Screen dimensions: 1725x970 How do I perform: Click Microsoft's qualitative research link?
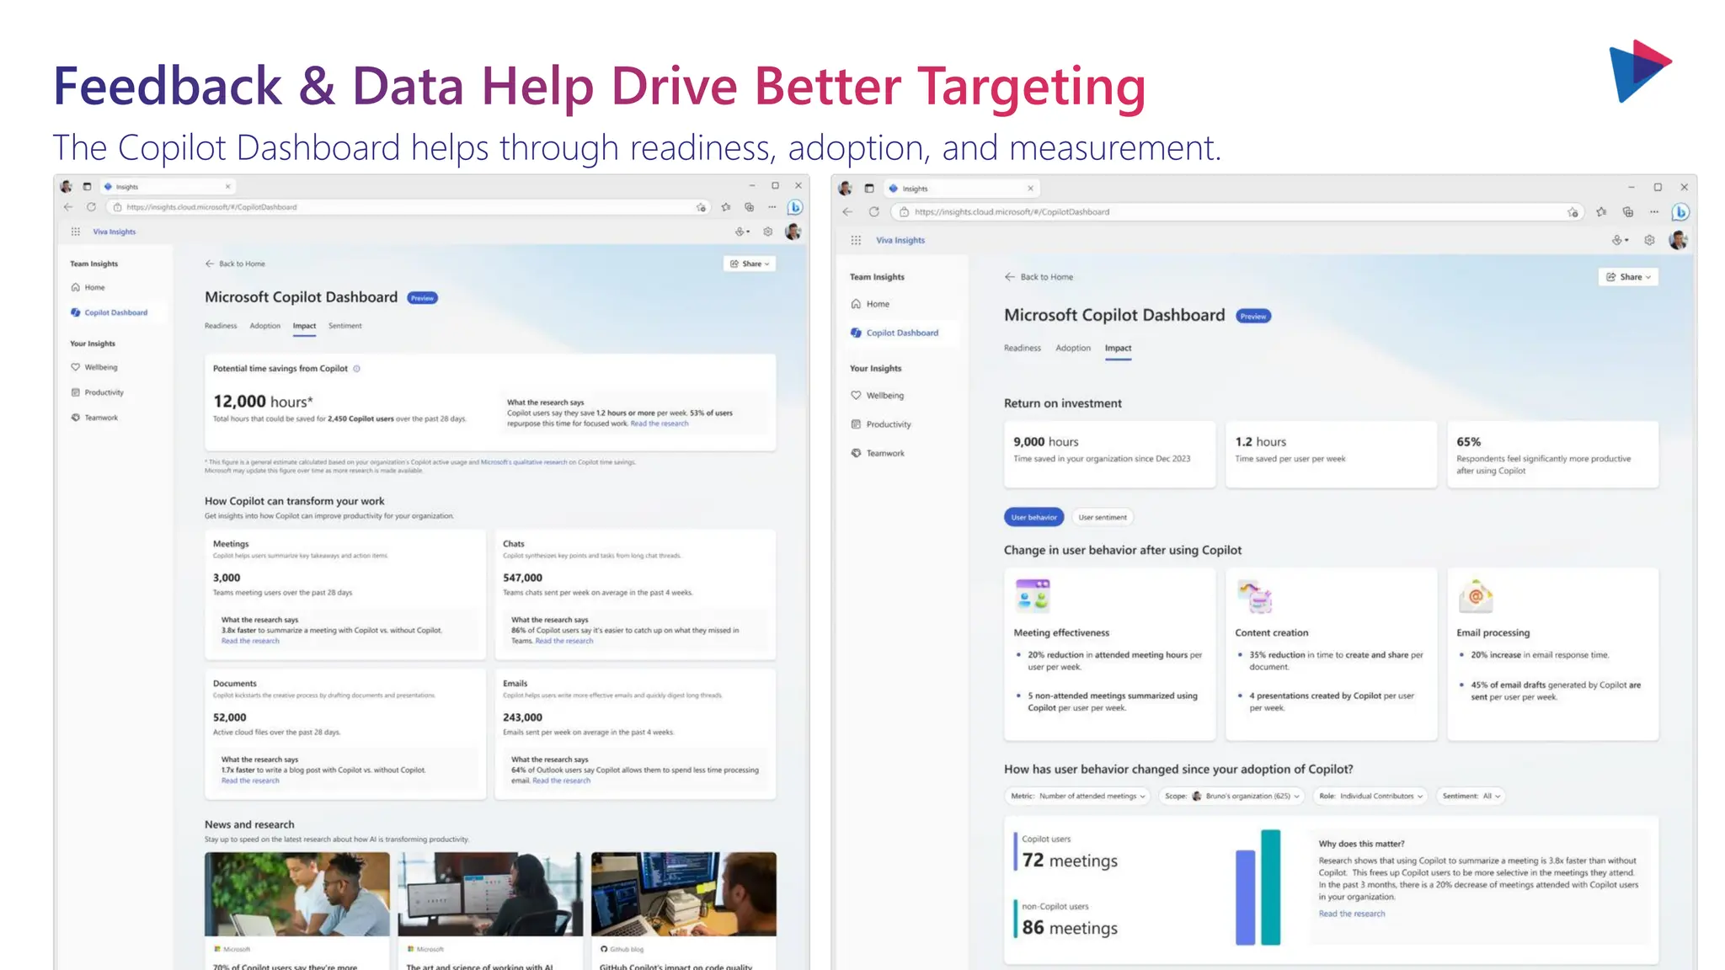point(523,462)
